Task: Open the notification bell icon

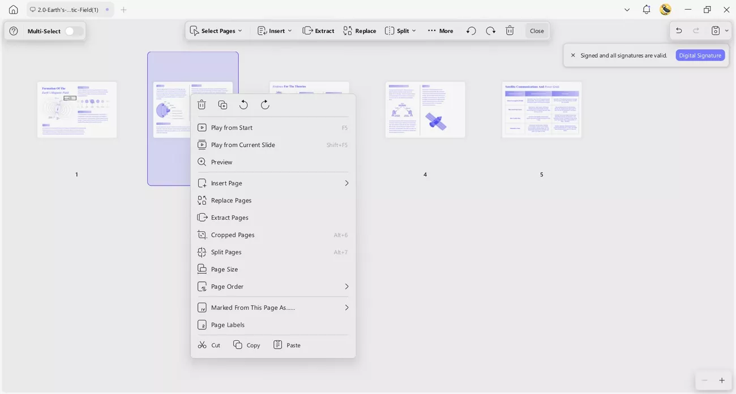Action: pyautogui.click(x=647, y=10)
